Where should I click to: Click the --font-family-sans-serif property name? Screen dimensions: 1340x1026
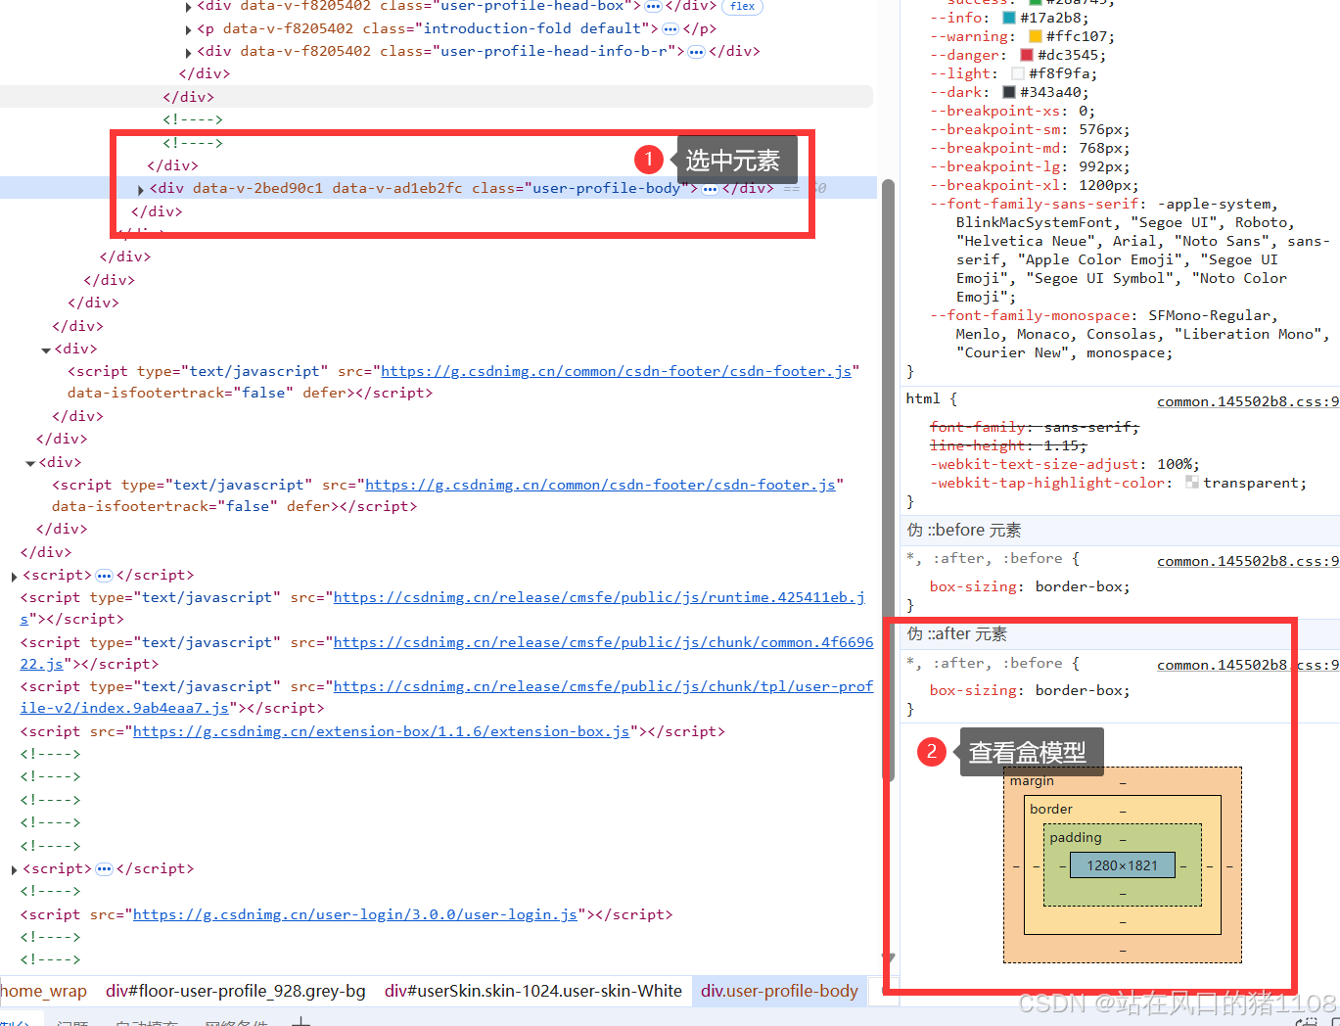(1035, 204)
